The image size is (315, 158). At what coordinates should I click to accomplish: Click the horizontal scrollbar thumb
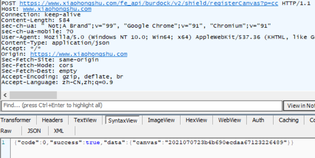click(33, 95)
